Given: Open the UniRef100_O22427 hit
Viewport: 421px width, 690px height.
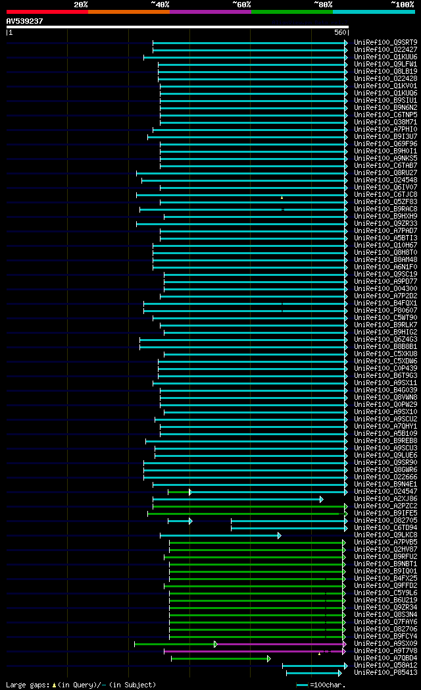Looking at the screenshot, I should 385,50.
